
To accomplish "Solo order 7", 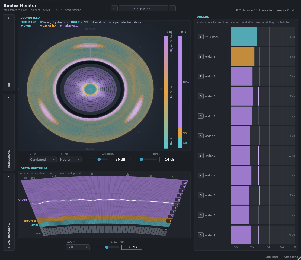I will [x=201, y=175].
